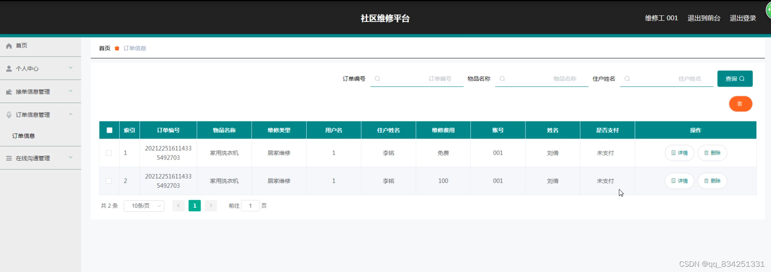
Task: Click 删除 for the 免费 order row
Action: [712, 153]
